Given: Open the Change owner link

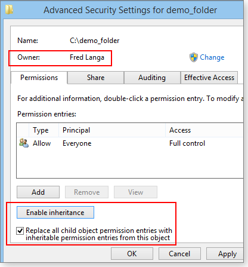Looking at the screenshot, I should tap(212, 57).
